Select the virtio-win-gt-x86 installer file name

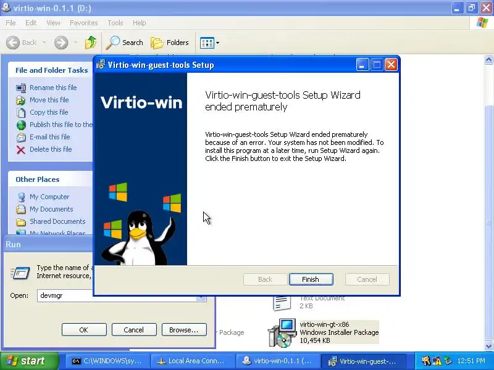325,324
